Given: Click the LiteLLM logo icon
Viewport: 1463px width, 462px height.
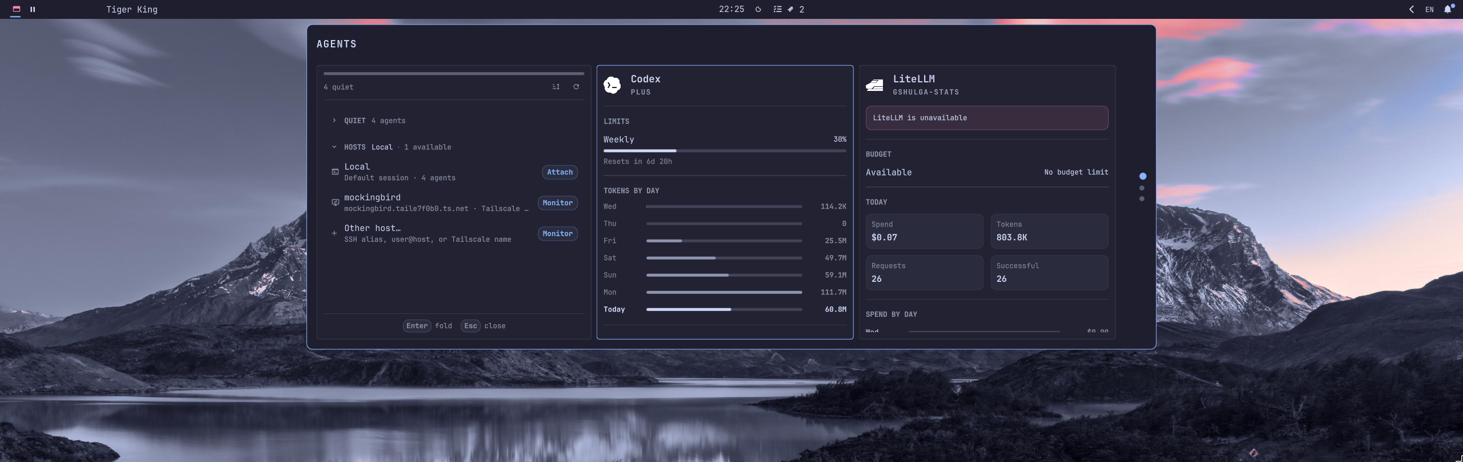Looking at the screenshot, I should (874, 85).
